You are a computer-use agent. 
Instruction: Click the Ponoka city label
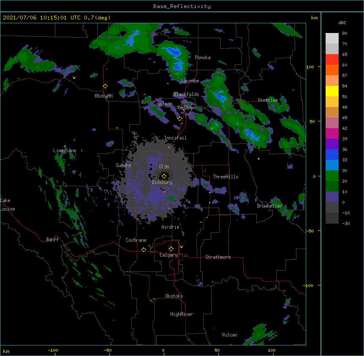203,58
